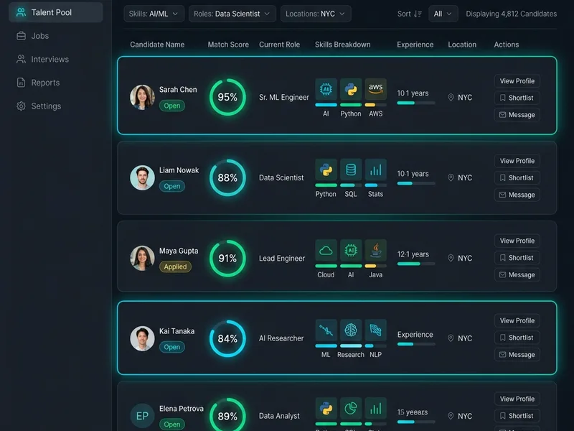The width and height of the screenshot is (574, 431).
Task: Click Elena Petrova's EP initials avatar
Action: 142,416
